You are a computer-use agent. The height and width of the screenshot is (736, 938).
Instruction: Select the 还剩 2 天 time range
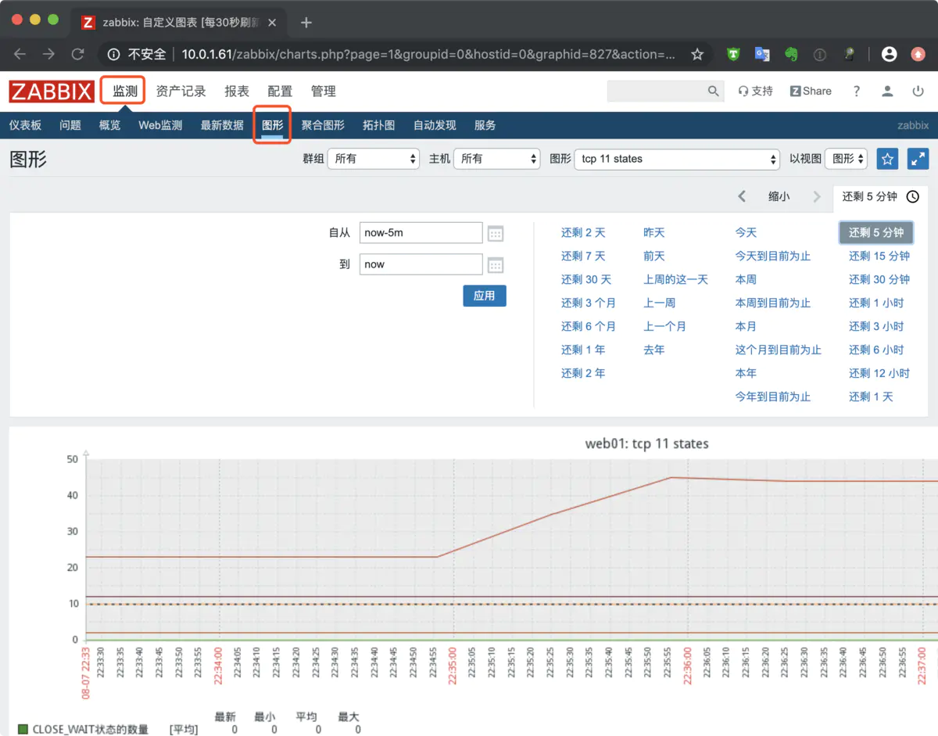coord(583,232)
